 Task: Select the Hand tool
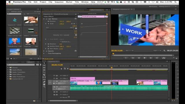(x=44, y=84)
